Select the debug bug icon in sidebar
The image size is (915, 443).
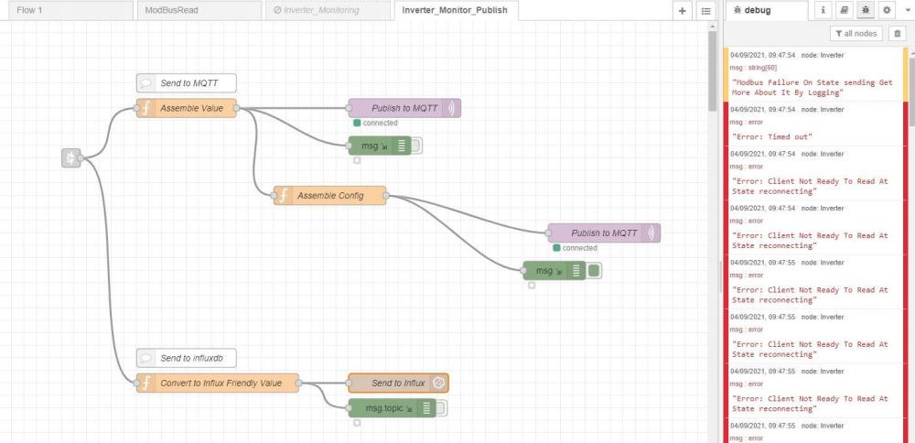(x=866, y=10)
